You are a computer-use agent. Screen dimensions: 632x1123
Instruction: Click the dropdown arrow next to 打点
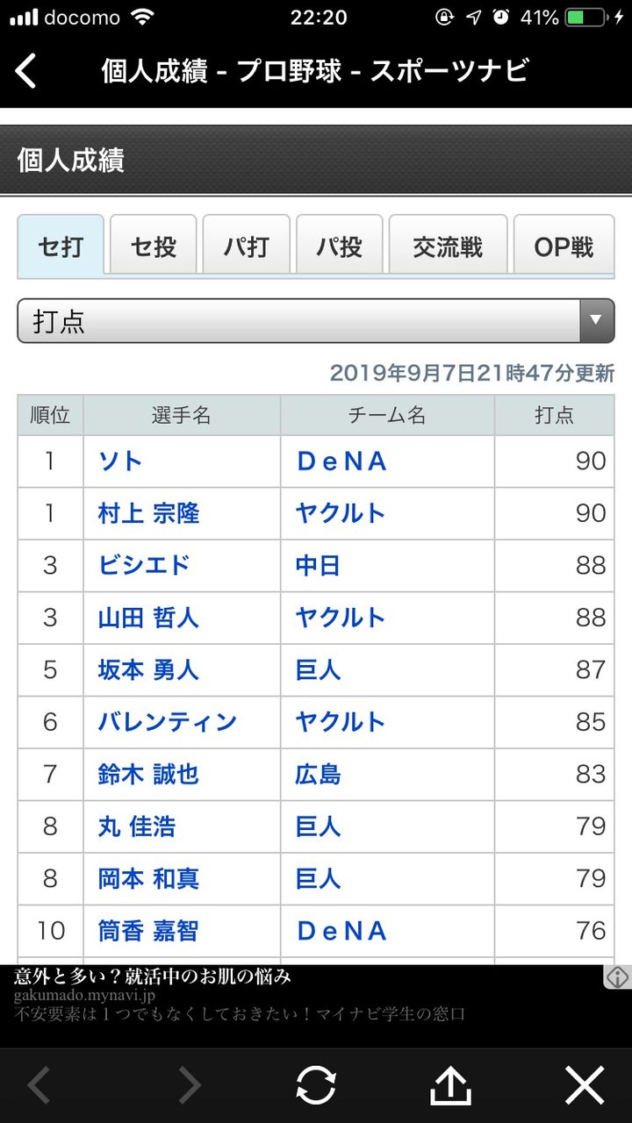click(597, 321)
